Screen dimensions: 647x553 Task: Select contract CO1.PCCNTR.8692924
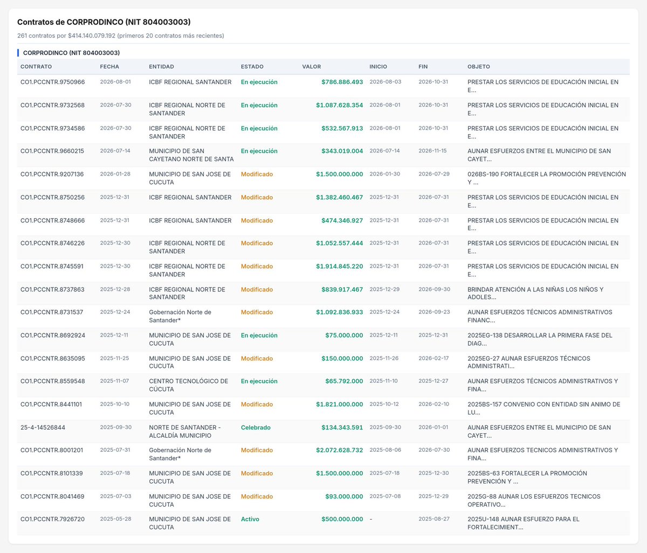(x=53, y=335)
